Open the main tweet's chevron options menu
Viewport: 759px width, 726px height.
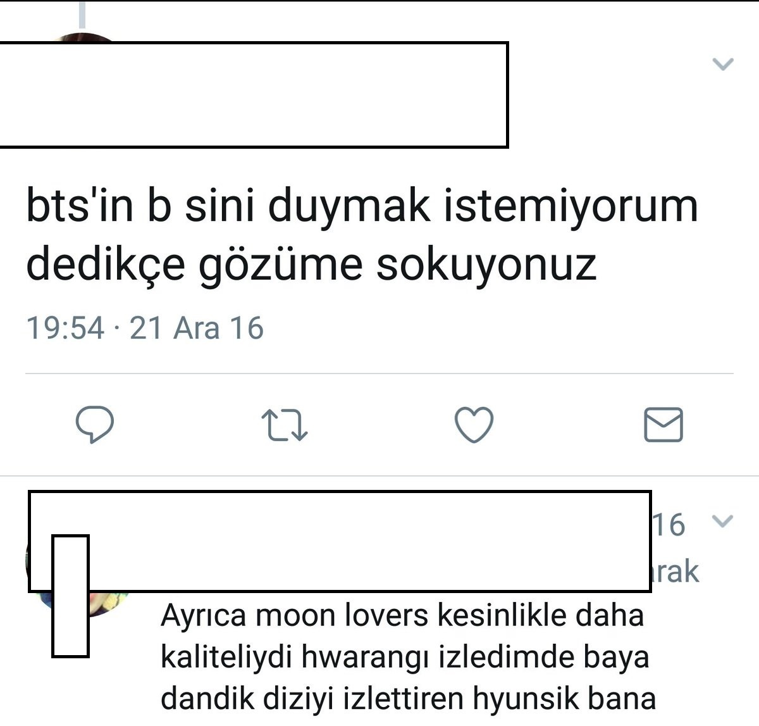(723, 64)
